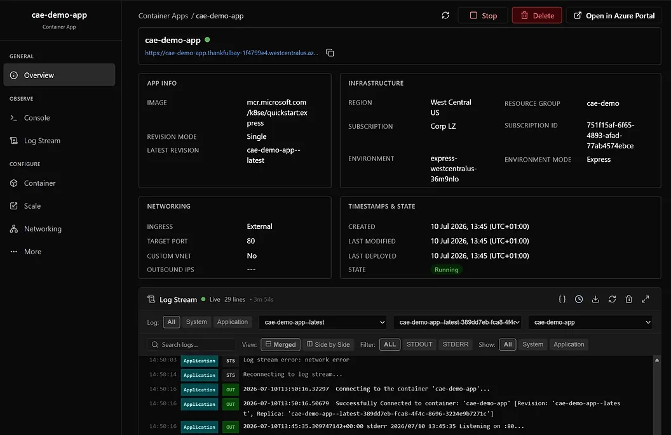The width and height of the screenshot is (671, 435).
Task: Toggle timestamps clock icon in Log Stream
Action: pos(579,299)
